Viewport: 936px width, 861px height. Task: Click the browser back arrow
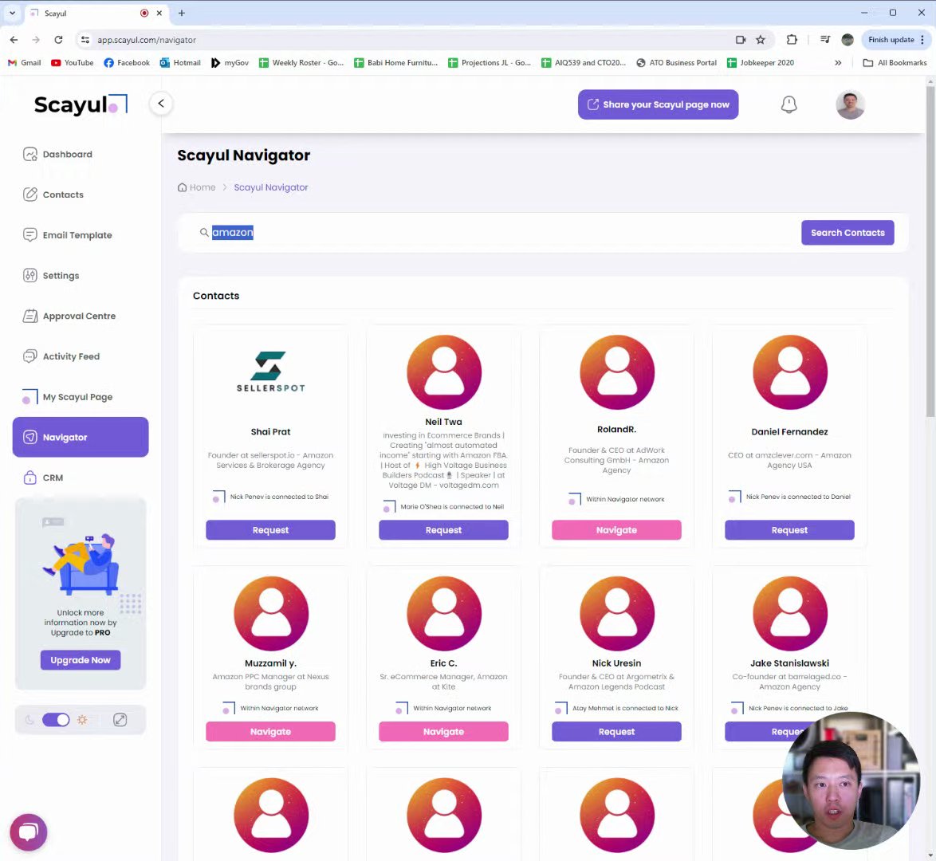pyautogui.click(x=14, y=39)
